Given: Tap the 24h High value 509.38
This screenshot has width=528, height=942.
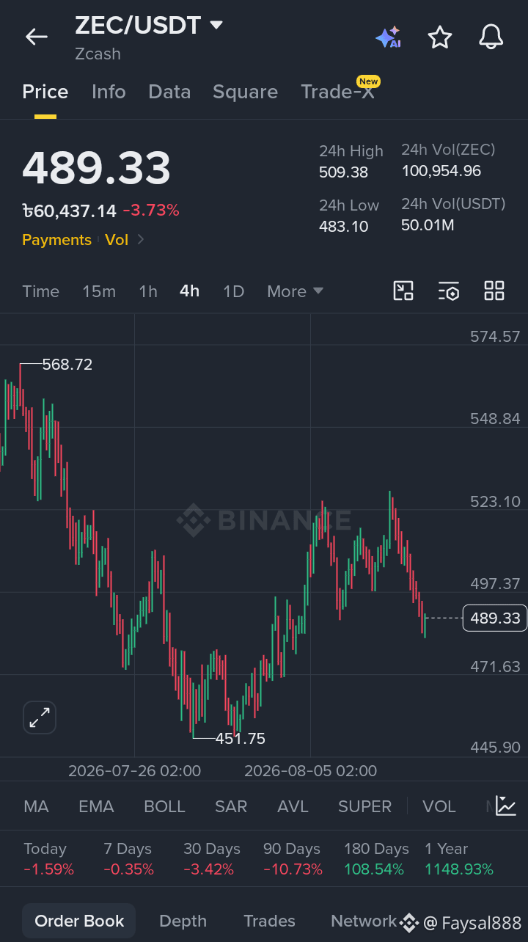Looking at the screenshot, I should tap(343, 172).
